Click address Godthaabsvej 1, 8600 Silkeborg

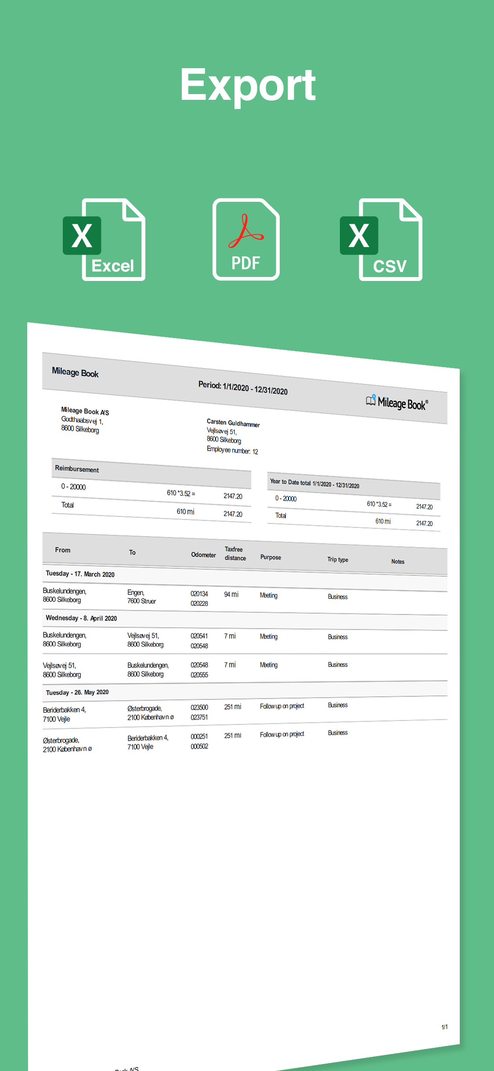[82, 424]
